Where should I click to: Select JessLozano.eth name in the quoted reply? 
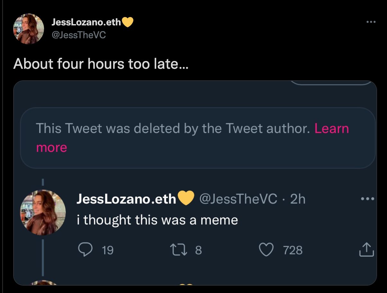126,199
